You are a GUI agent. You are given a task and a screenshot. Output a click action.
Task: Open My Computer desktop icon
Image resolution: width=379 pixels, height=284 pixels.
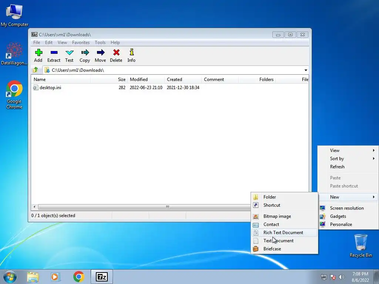[14, 15]
